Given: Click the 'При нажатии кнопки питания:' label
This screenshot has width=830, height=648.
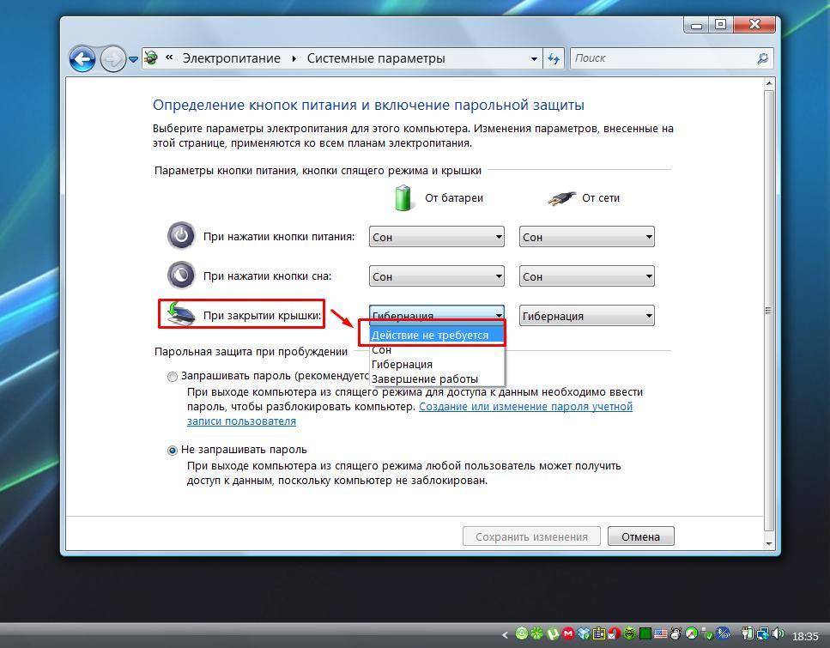Looking at the screenshot, I should point(279,237).
